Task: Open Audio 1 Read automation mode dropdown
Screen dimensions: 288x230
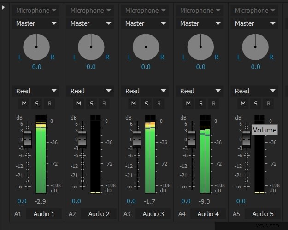Action: tap(35, 91)
